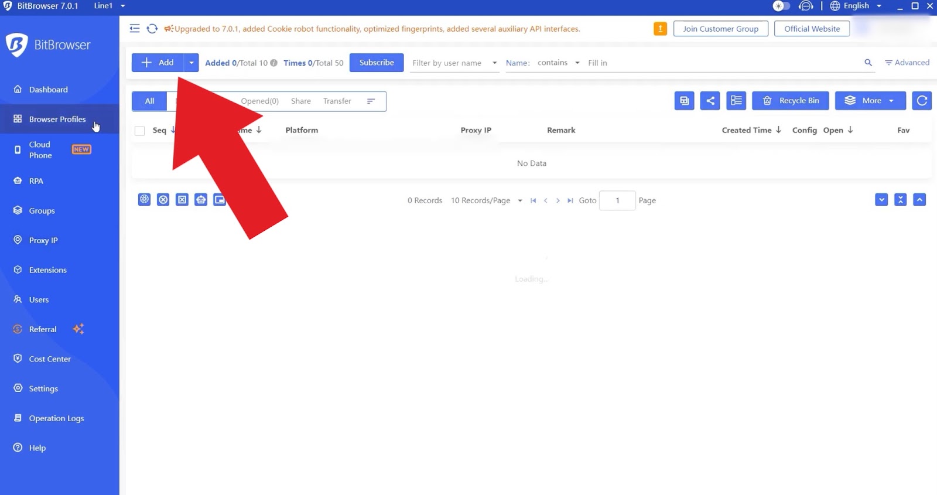Open 10 Records/Page dropdown

pos(486,200)
